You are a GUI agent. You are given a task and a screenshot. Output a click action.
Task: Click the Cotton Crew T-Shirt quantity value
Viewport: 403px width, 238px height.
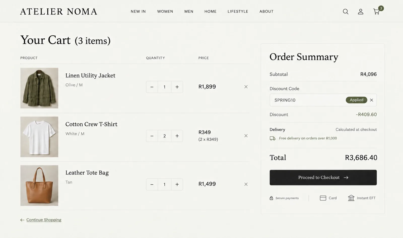point(164,136)
